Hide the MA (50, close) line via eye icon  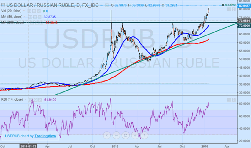tap(30, 17)
